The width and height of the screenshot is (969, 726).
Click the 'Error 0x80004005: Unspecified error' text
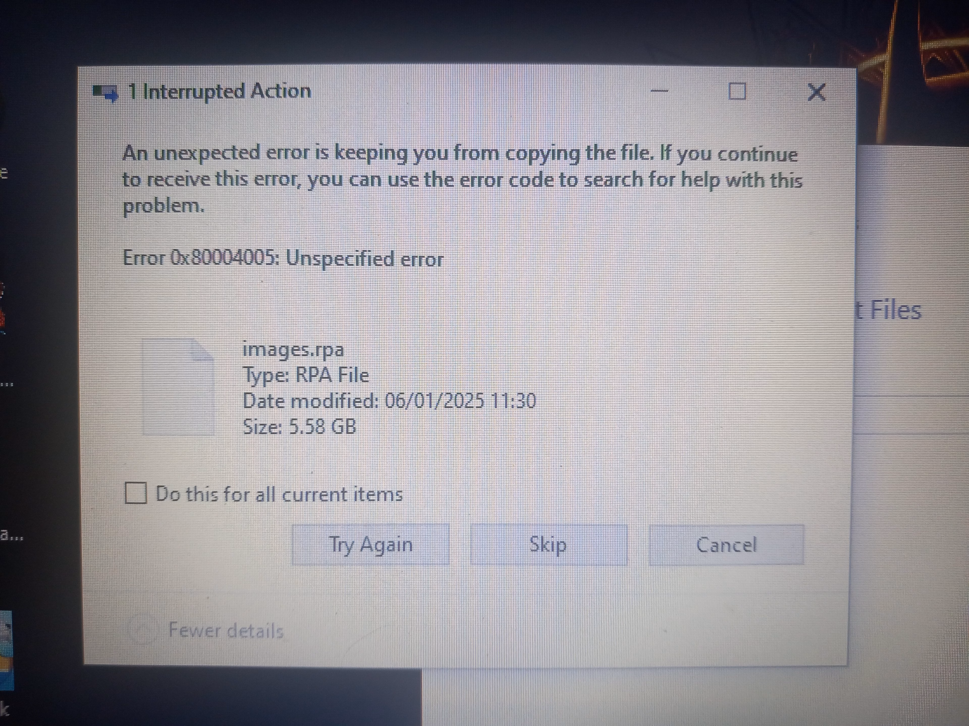tap(283, 258)
